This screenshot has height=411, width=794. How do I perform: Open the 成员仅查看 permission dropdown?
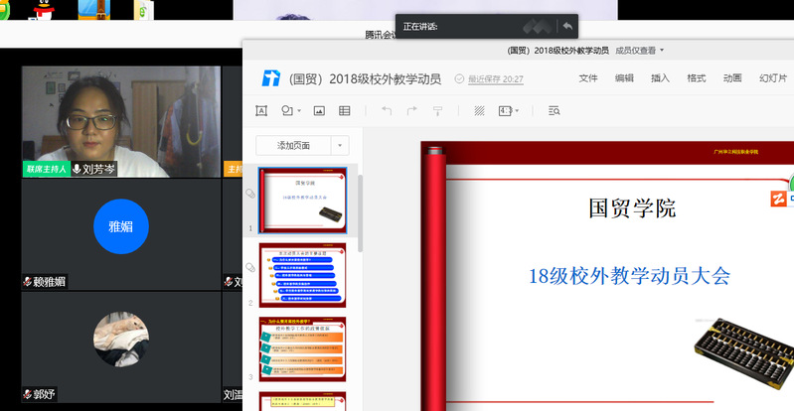tap(641, 50)
